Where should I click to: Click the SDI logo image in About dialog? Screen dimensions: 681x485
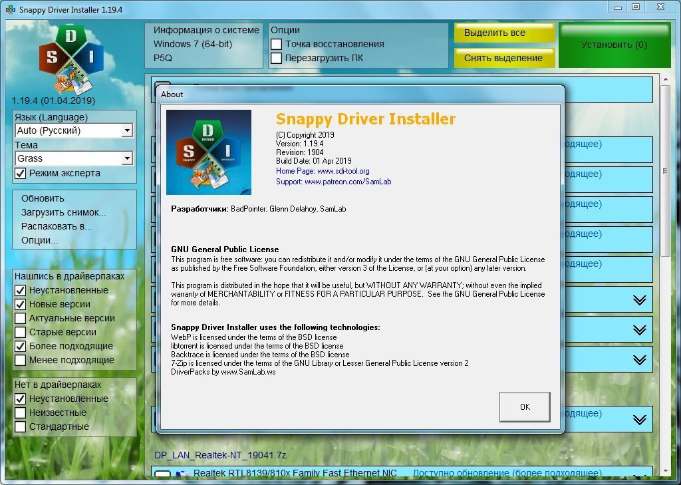point(208,152)
